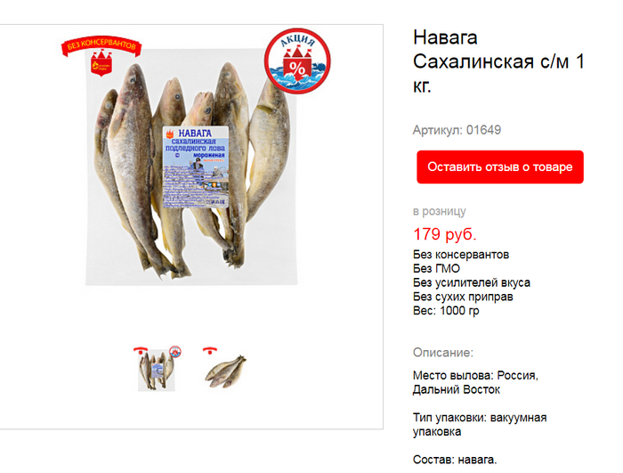Viewport: 623px width, 473px height.
Task: Click the small orange logo on package label
Action: [170, 134]
